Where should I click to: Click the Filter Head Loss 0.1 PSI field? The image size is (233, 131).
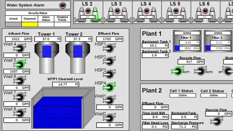[155, 127]
